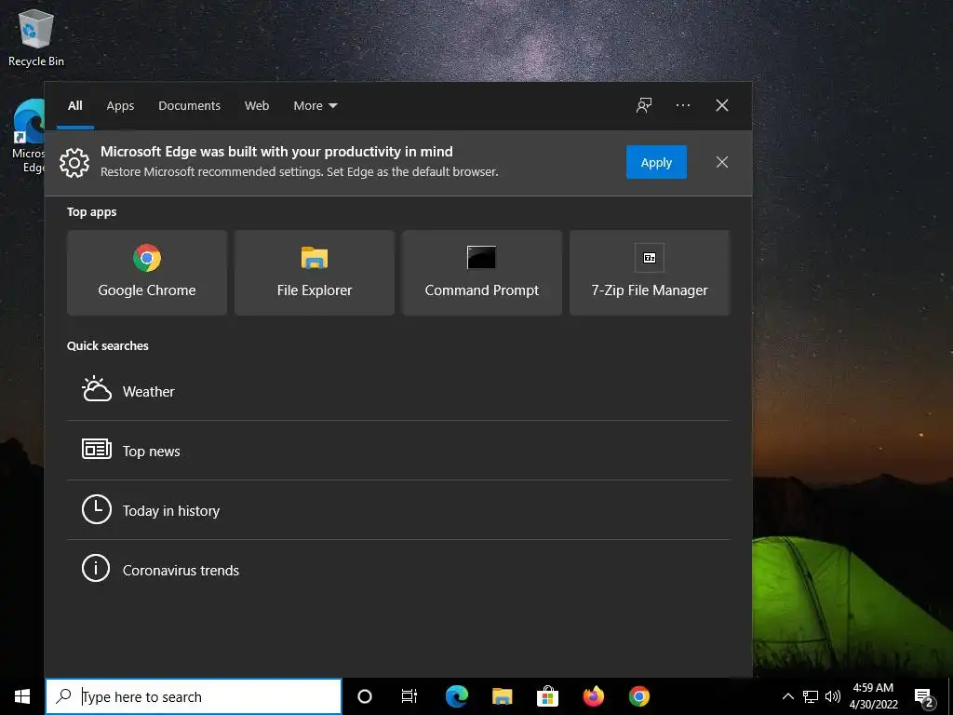
Task: Select Recycle Bin on desktop
Action: pyautogui.click(x=36, y=37)
